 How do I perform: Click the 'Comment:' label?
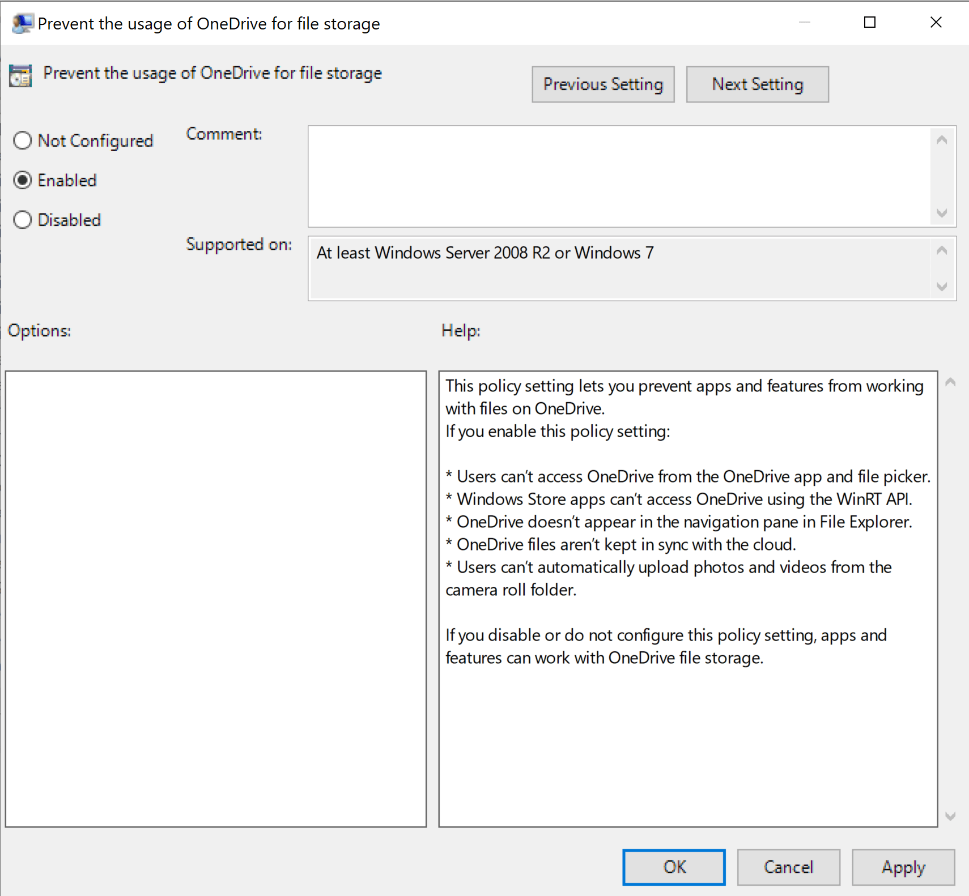(x=224, y=134)
